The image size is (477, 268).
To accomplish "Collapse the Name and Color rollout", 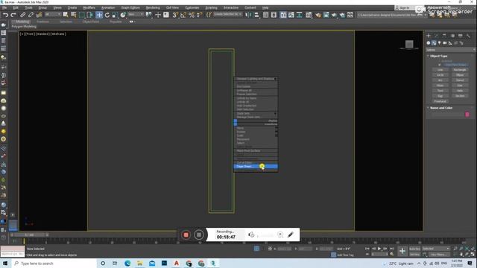I will 440,108.
